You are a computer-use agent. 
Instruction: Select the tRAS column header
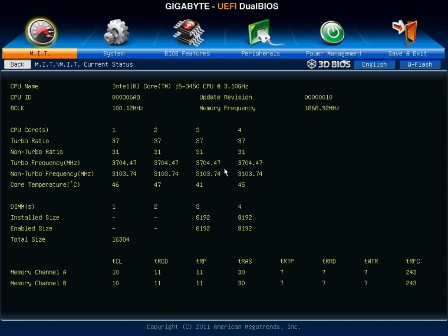pyautogui.click(x=245, y=261)
